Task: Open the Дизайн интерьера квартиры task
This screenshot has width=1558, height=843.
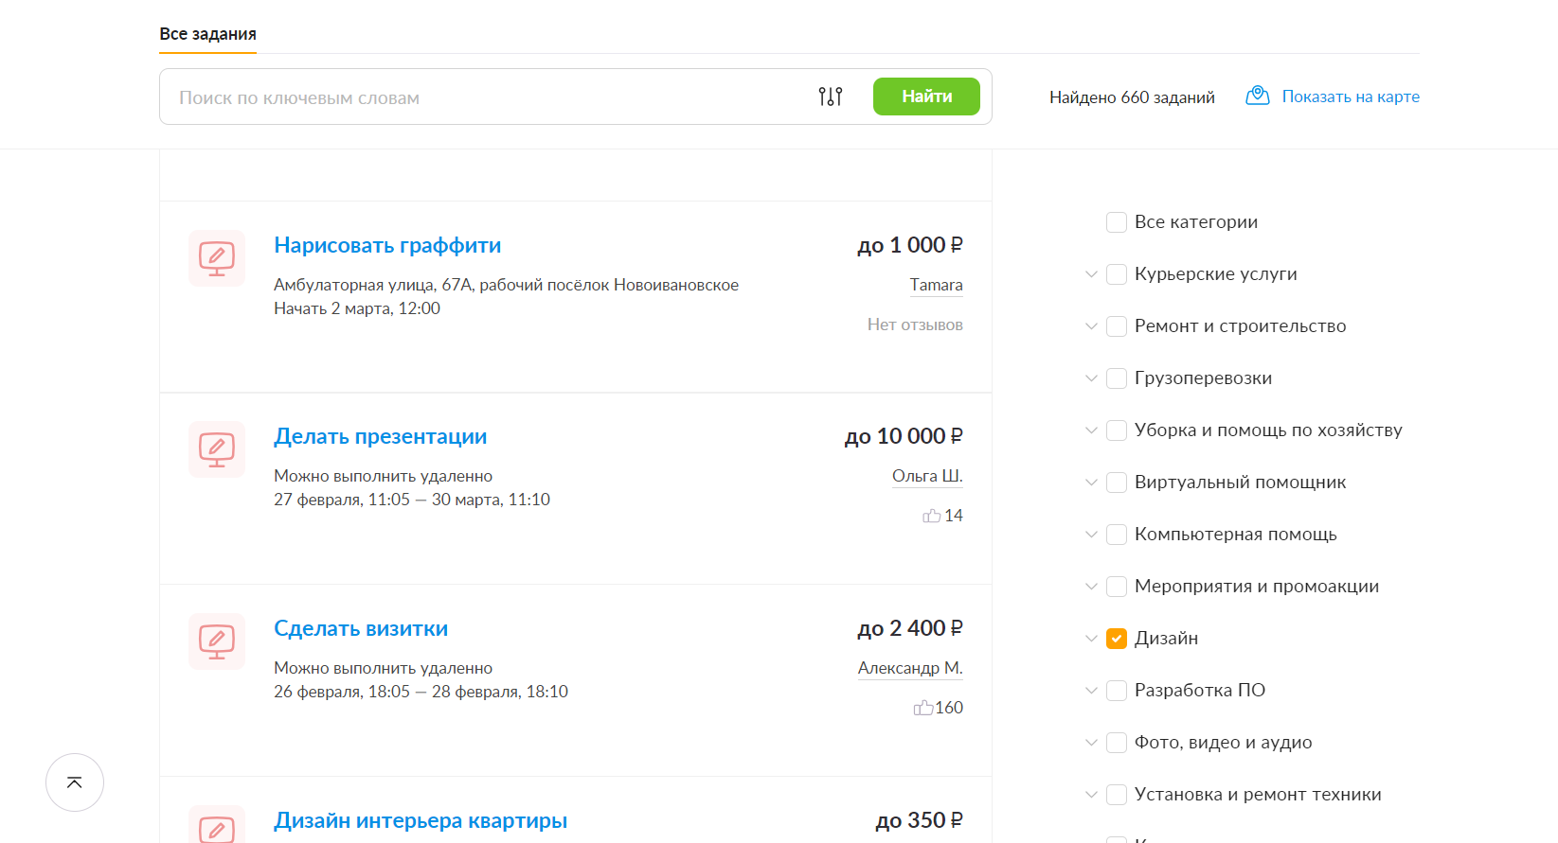Action: (421, 820)
